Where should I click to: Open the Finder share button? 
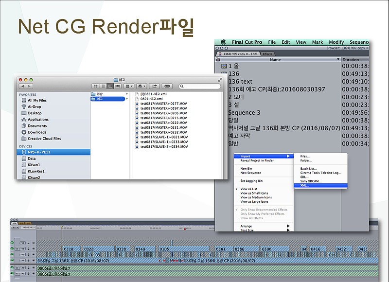coord(154,86)
